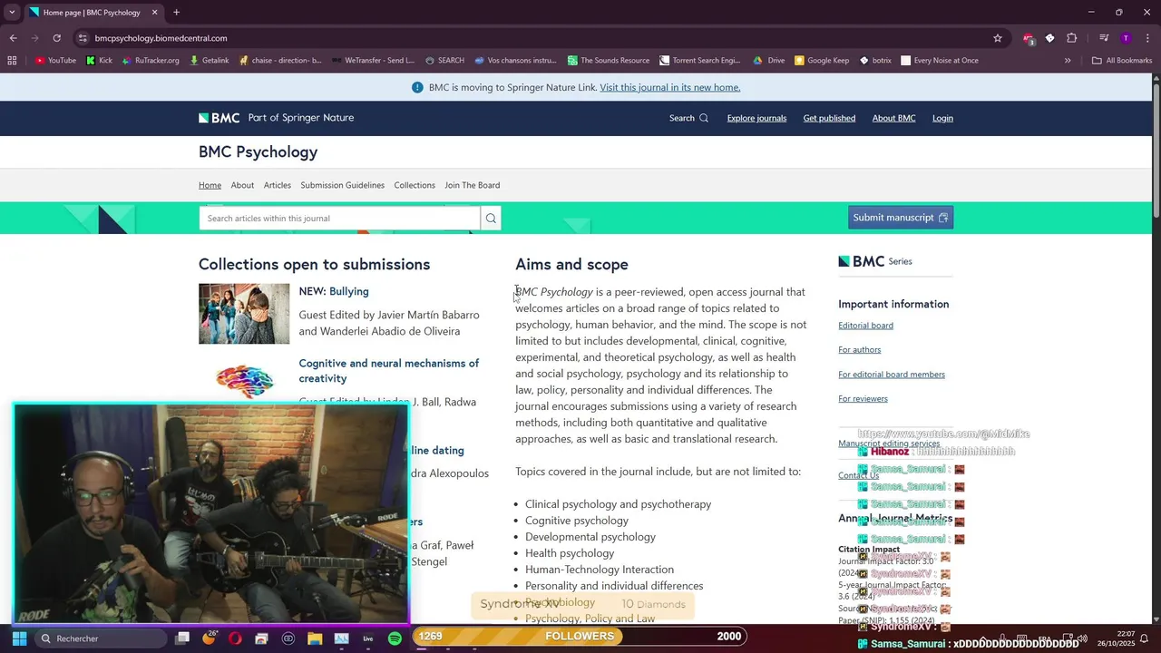This screenshot has height=653, width=1161.
Task: Open the purple T profile avatar
Action: (x=1126, y=38)
